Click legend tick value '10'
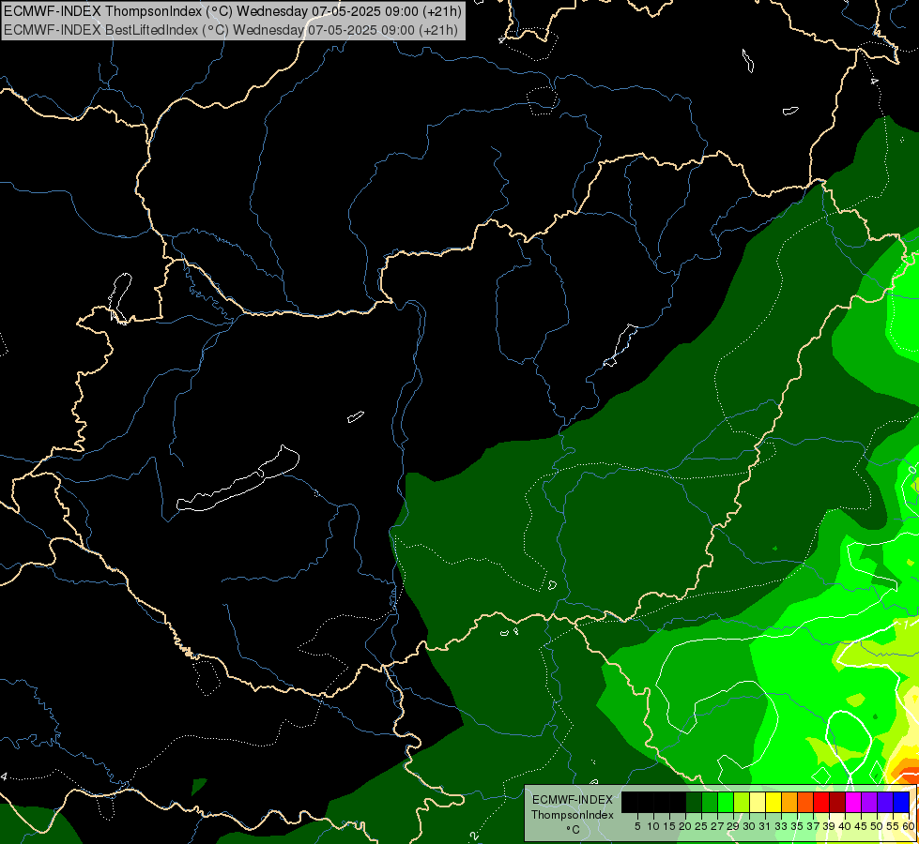The height and width of the screenshot is (844, 919). point(653,826)
